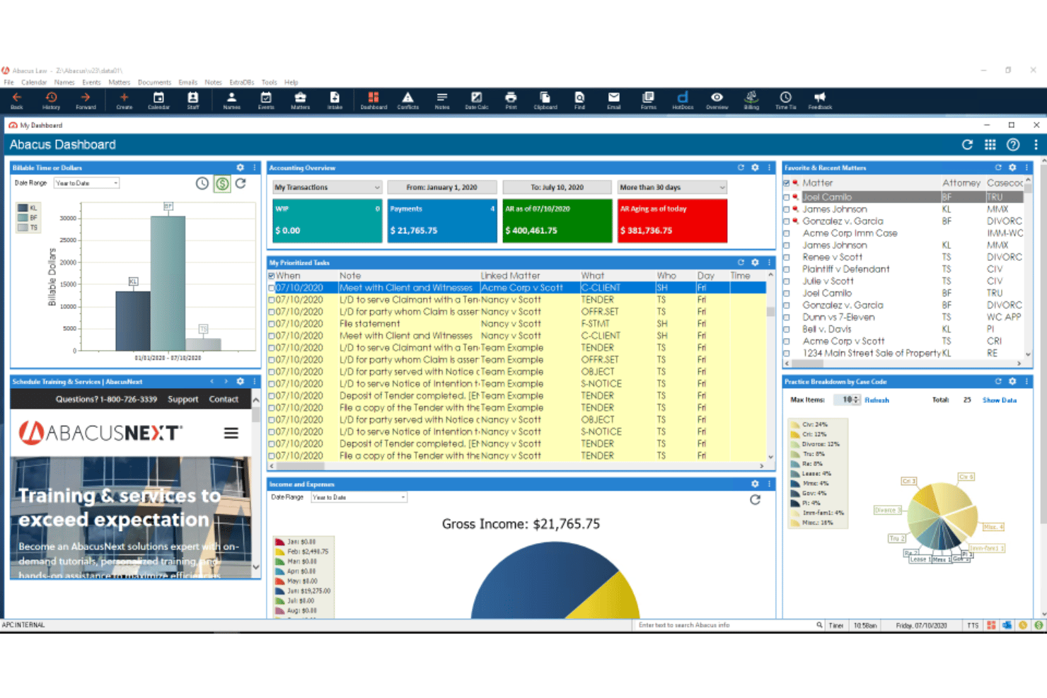Click the red AR Aging as of today tile
This screenshot has width=1047, height=698.
[672, 221]
